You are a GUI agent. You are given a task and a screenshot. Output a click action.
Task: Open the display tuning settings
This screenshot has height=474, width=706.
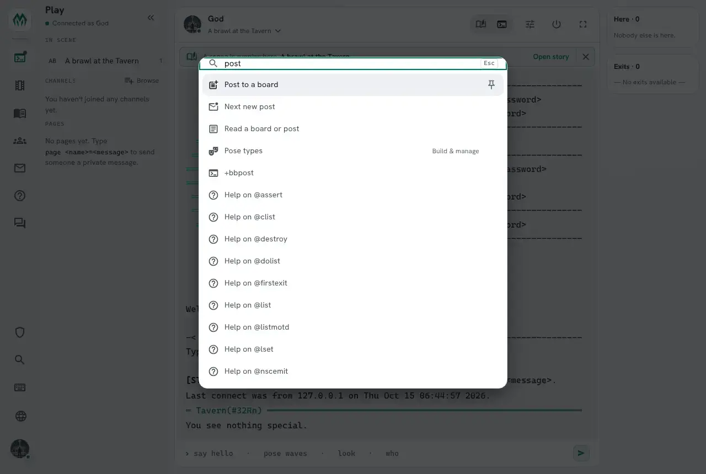(x=530, y=24)
